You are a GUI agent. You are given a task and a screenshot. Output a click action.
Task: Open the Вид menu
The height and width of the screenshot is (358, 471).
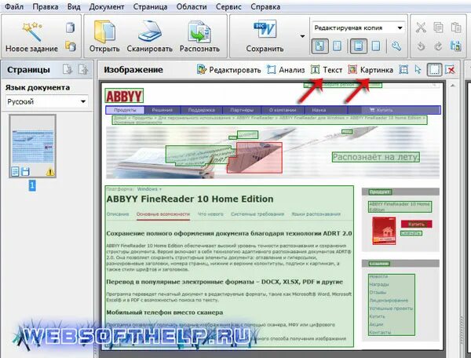[x=74, y=6]
